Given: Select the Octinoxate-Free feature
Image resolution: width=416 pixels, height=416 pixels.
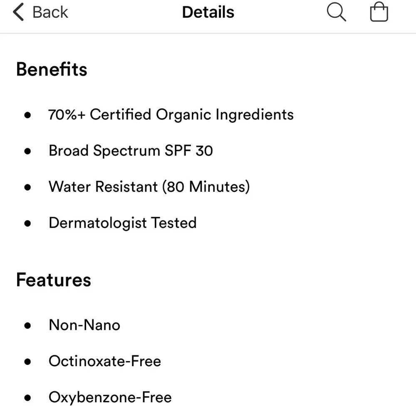Looking at the screenshot, I should [x=105, y=361].
